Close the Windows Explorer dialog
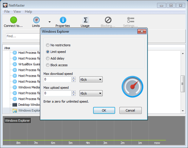Viewport: 188px width, 148px height. point(142,32)
